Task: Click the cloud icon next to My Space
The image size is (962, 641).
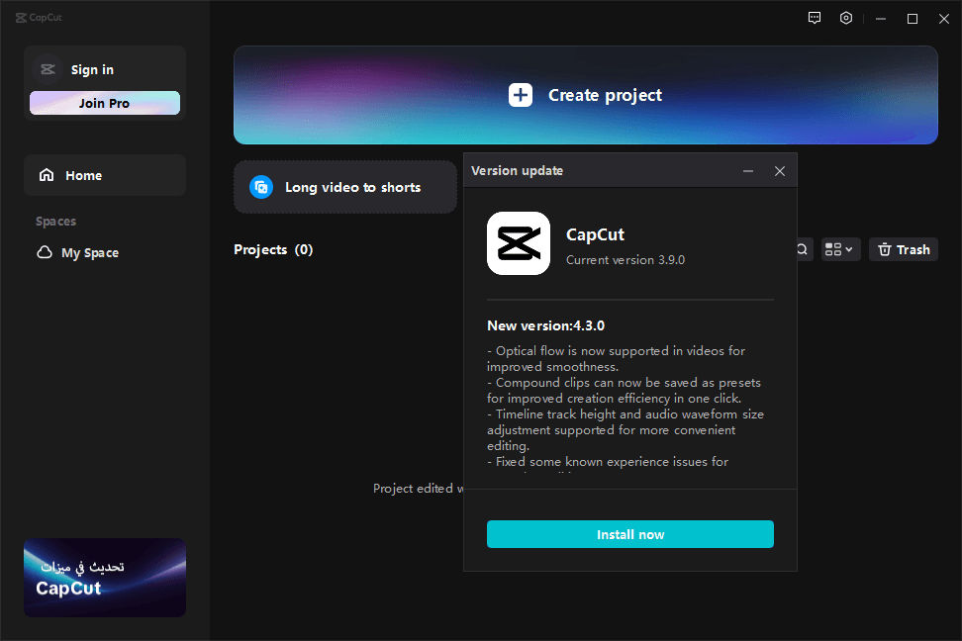Action: click(x=45, y=253)
